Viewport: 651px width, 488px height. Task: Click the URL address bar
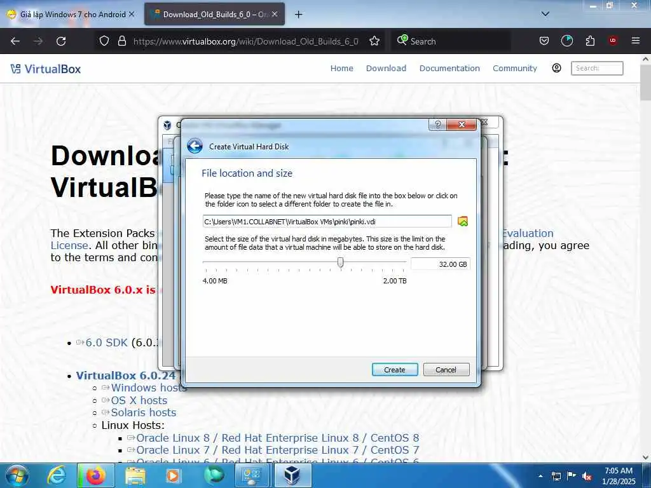point(245,41)
